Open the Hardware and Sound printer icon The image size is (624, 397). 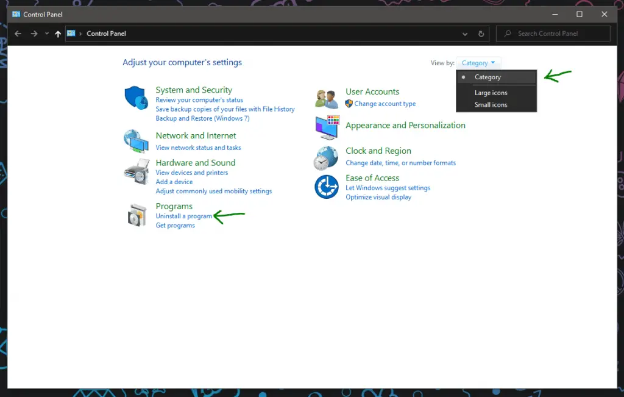click(136, 171)
